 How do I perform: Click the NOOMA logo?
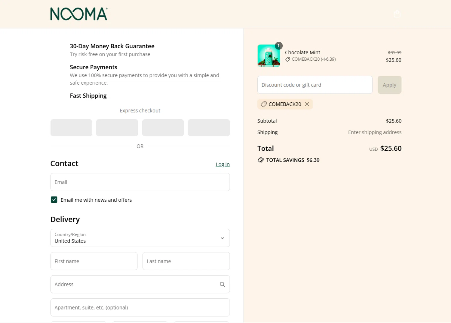coord(79,14)
